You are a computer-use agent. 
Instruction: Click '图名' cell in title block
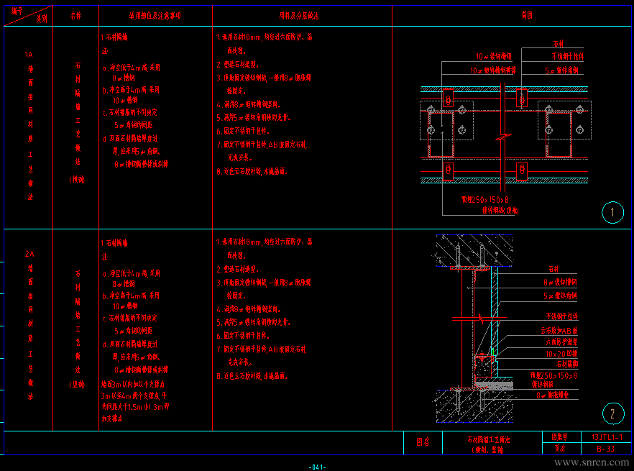coord(423,442)
